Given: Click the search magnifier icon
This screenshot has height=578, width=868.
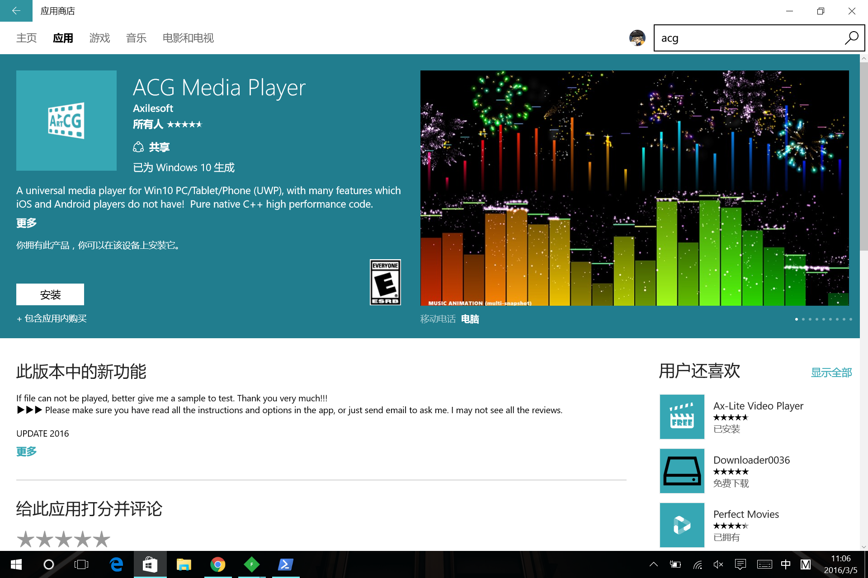Looking at the screenshot, I should click(x=851, y=38).
